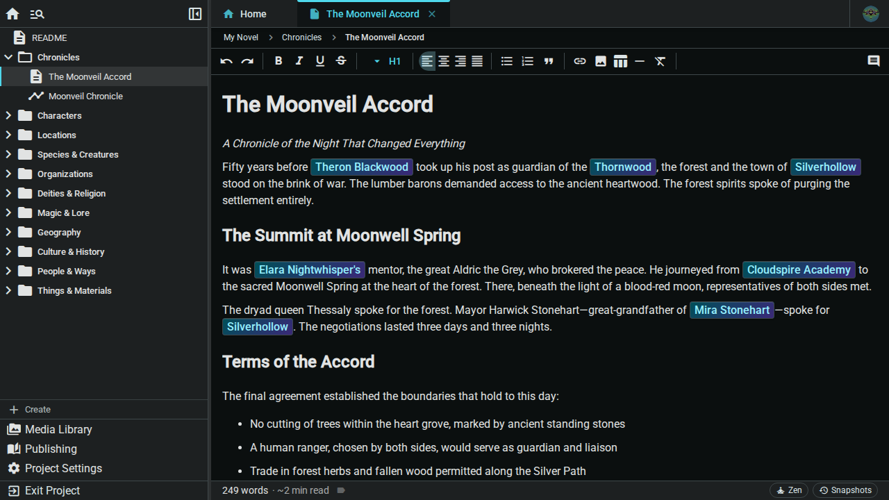Open the search list icon in the sidebar
The width and height of the screenshot is (889, 500).
click(x=38, y=14)
